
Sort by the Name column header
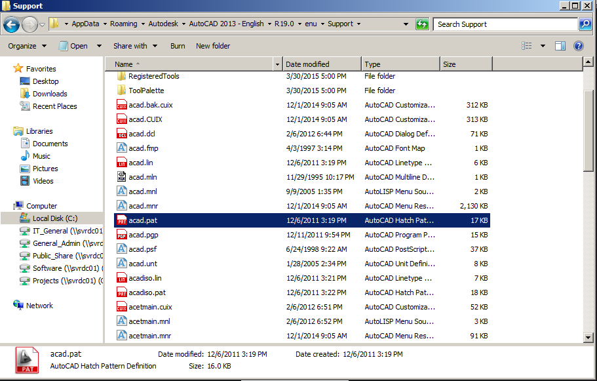coord(189,64)
